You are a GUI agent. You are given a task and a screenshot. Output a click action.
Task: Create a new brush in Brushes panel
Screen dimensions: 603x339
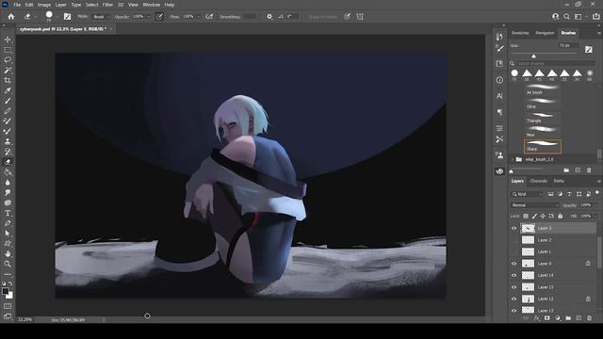(578, 169)
